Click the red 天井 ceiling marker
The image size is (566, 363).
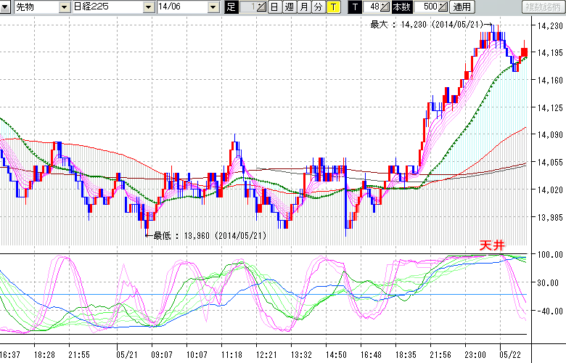click(491, 245)
